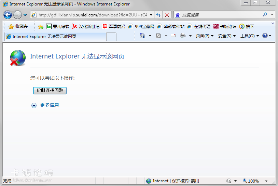Click the 完成 status bar text
The height and width of the screenshot is (186, 278).
tap(7, 181)
